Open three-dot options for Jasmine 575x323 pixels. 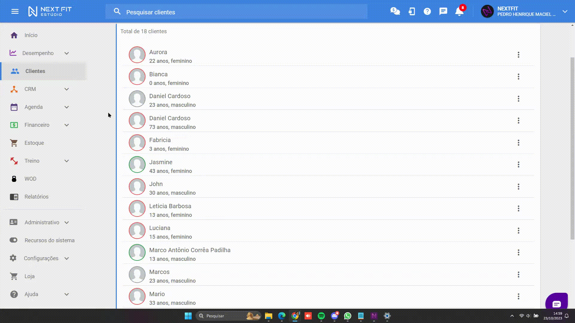[518, 164]
